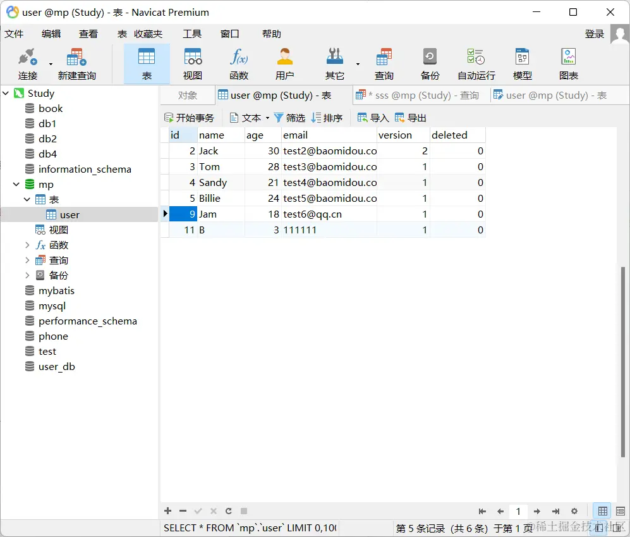The height and width of the screenshot is (537, 630).
Task: Open the 文件 menu
Action: [x=14, y=34]
